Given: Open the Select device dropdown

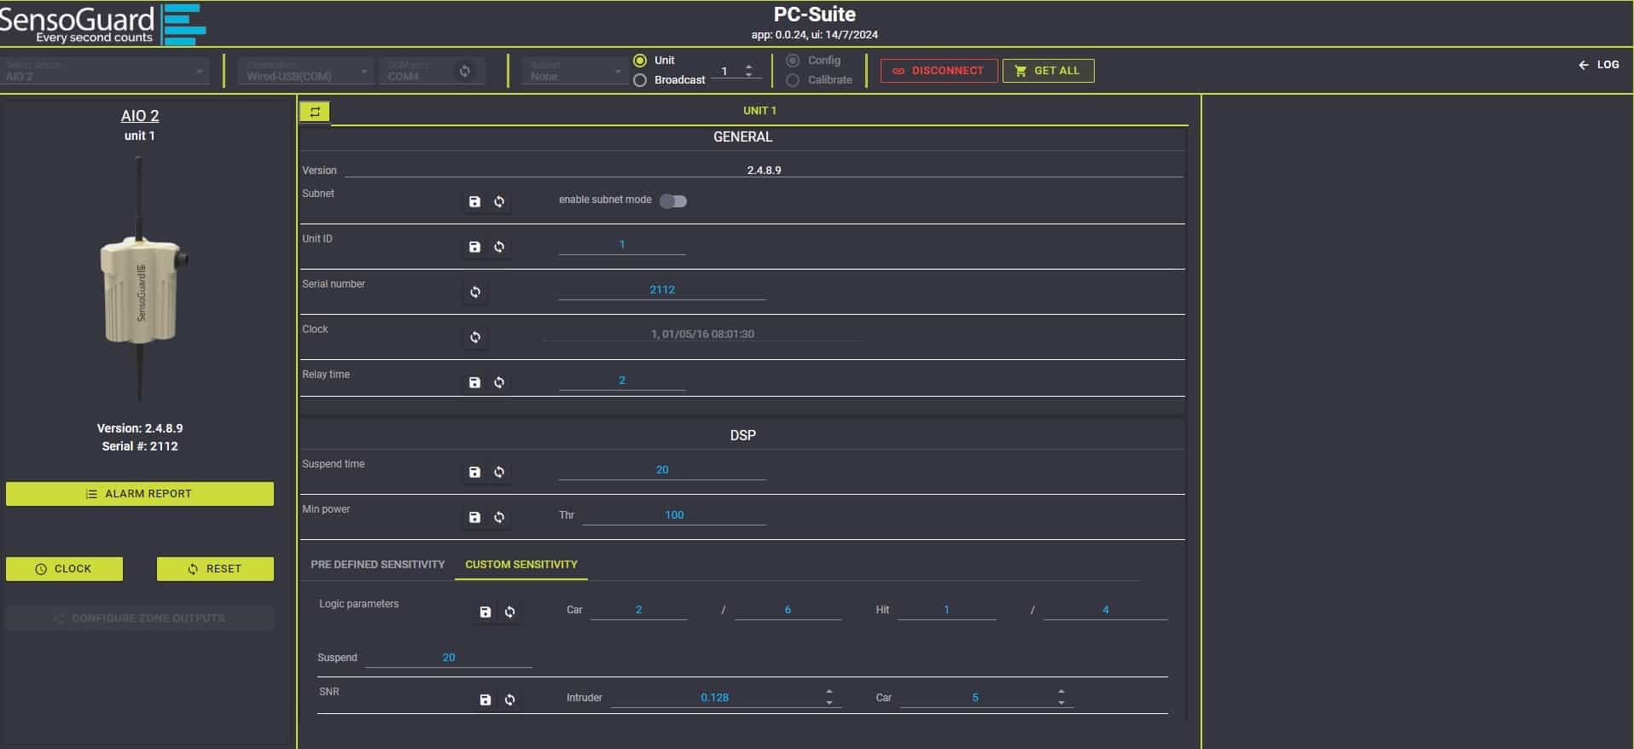Looking at the screenshot, I should pos(106,72).
